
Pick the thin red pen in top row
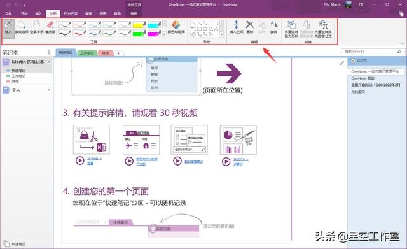(x=79, y=25)
